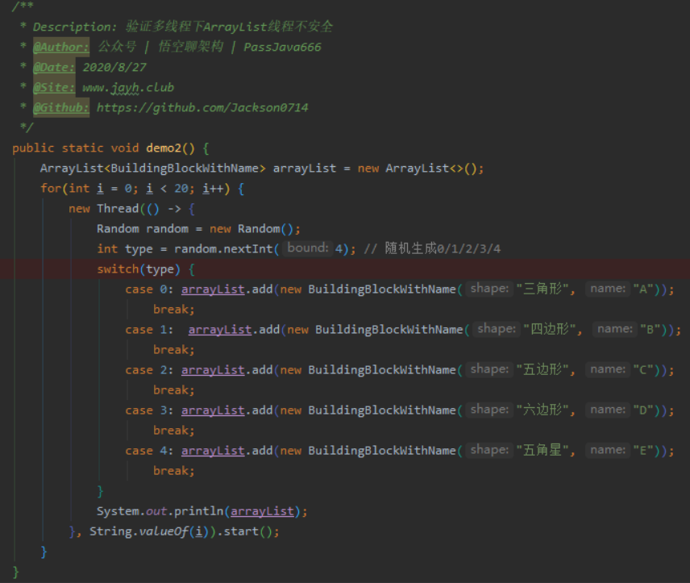The width and height of the screenshot is (690, 583).
Task: Click the 2020/8/27 date text
Action: coord(114,68)
